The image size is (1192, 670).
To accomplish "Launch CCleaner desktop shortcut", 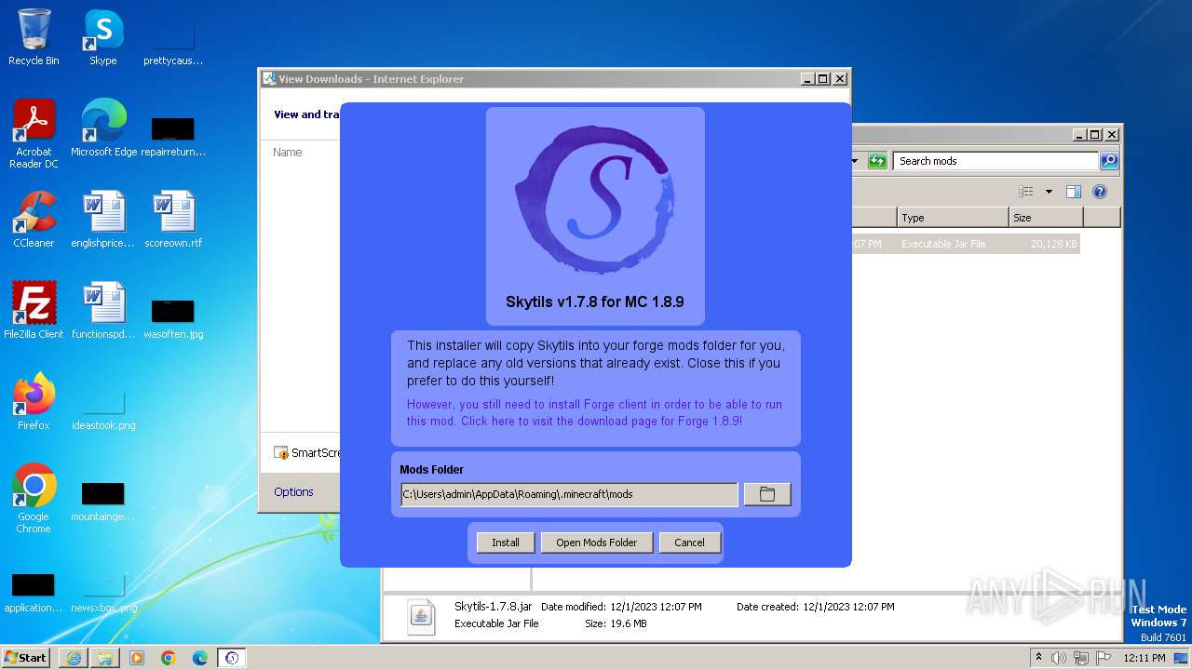I will 34,220.
